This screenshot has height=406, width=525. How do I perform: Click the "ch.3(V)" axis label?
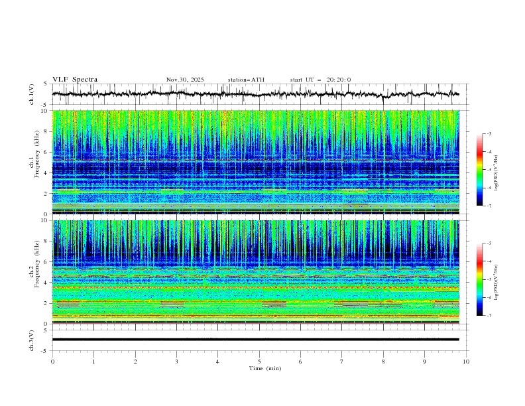(x=32, y=340)
